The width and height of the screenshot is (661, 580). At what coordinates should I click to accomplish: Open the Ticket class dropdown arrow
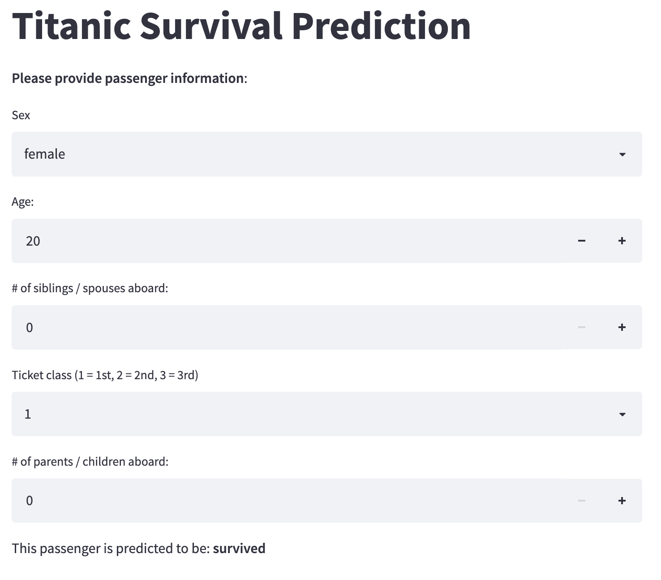pyautogui.click(x=622, y=415)
